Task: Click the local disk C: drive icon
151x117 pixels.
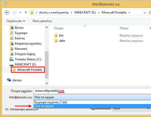Action: point(12,59)
